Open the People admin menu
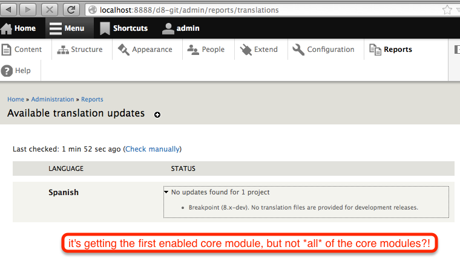 206,50
